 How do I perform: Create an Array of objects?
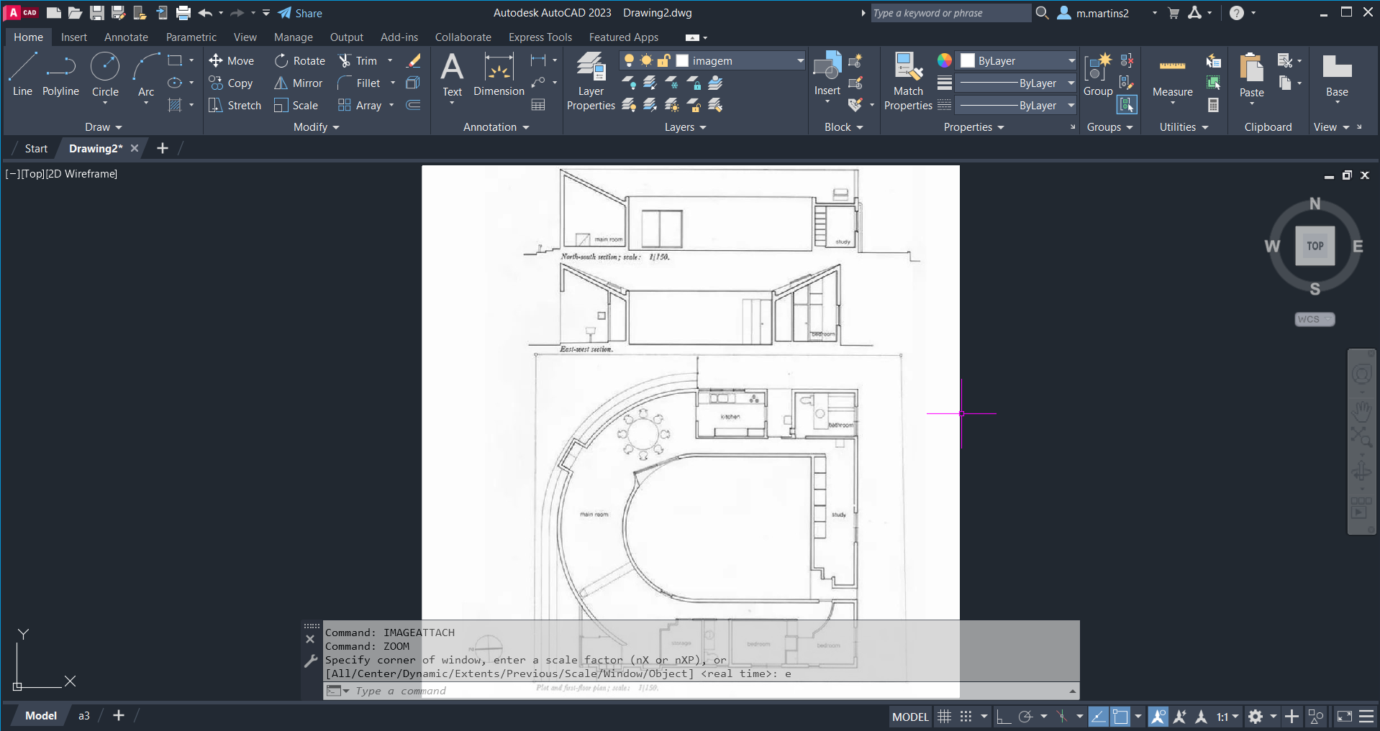click(360, 106)
